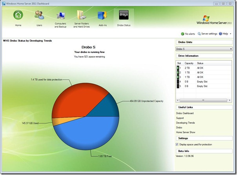Toggle Display space used for protection checkbox
The height and width of the screenshot is (175, 237).
click(178, 144)
